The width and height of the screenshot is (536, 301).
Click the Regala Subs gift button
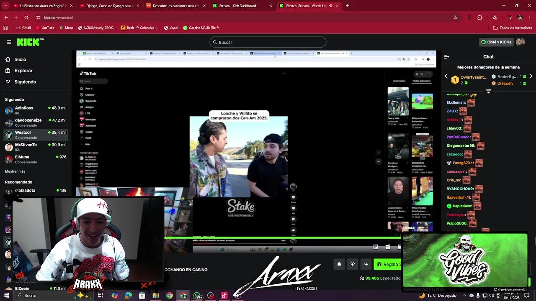click(388, 264)
